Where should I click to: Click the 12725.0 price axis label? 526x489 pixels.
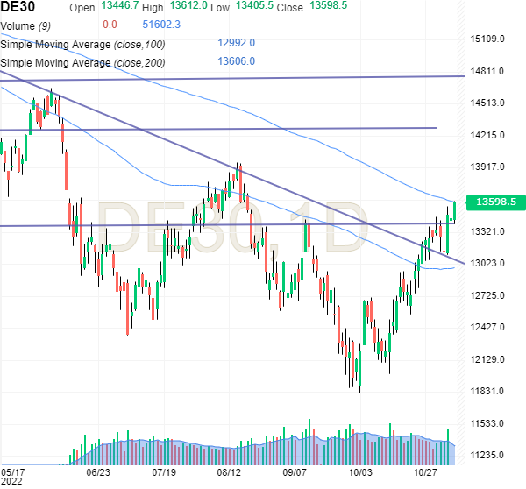[490, 295]
